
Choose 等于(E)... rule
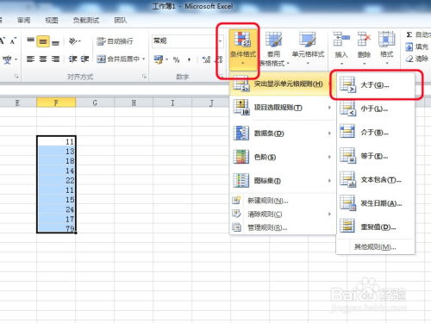point(376,156)
